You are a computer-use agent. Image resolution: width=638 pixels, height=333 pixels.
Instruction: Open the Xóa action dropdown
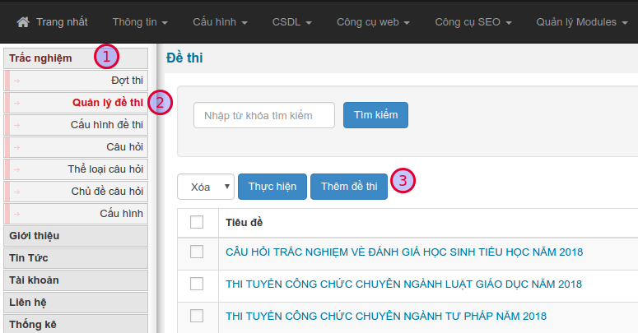pyautogui.click(x=206, y=187)
